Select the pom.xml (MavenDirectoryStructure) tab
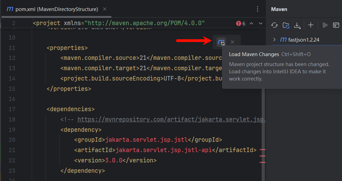 coord(56,9)
